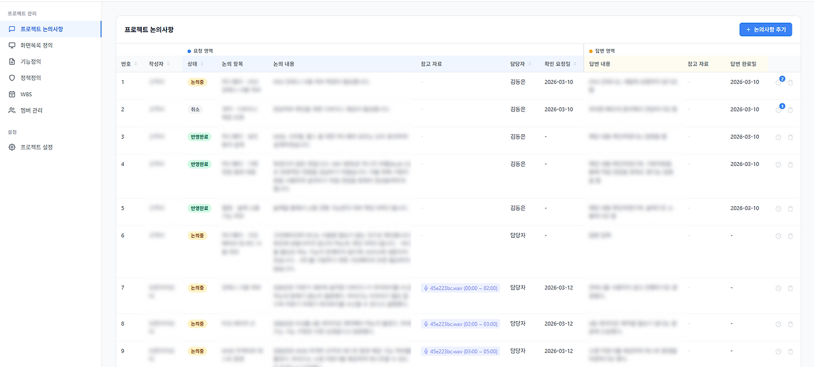Click row 7's 확인 요청일 2026-03-12
The height and width of the screenshot is (367, 814).
coord(558,287)
